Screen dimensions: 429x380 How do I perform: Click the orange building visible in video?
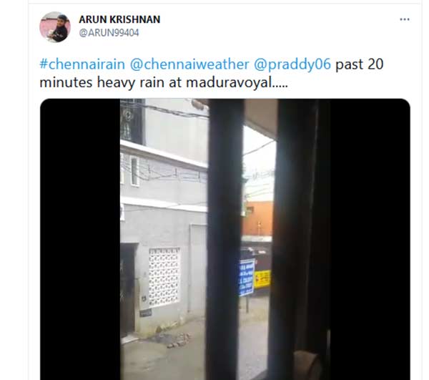257,218
